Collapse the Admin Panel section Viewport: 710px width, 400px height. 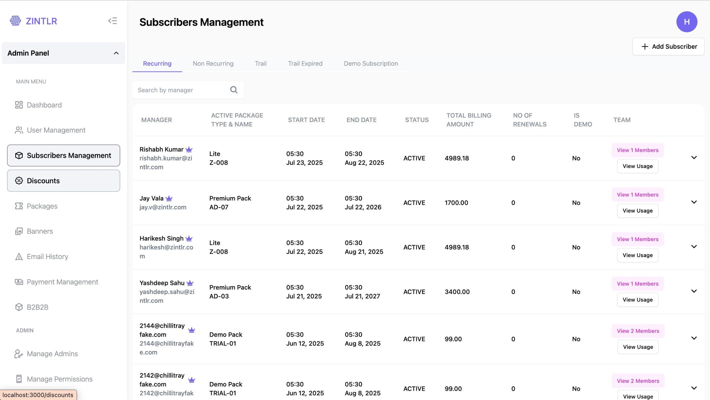click(116, 53)
